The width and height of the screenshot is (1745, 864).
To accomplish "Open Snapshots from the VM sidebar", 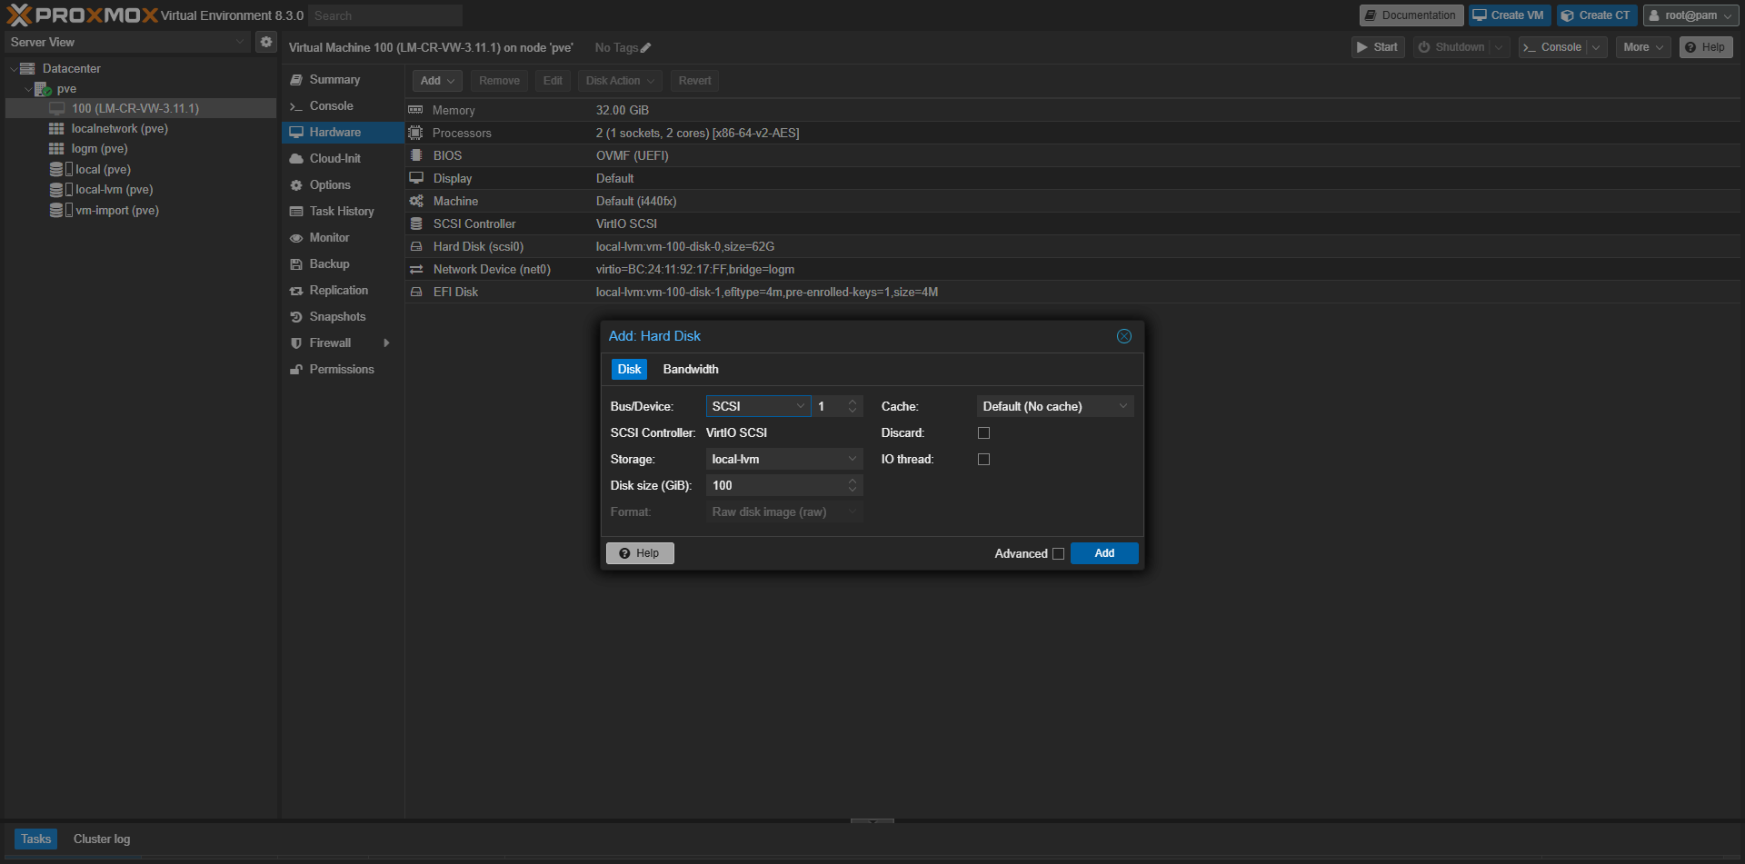I will [x=337, y=317].
